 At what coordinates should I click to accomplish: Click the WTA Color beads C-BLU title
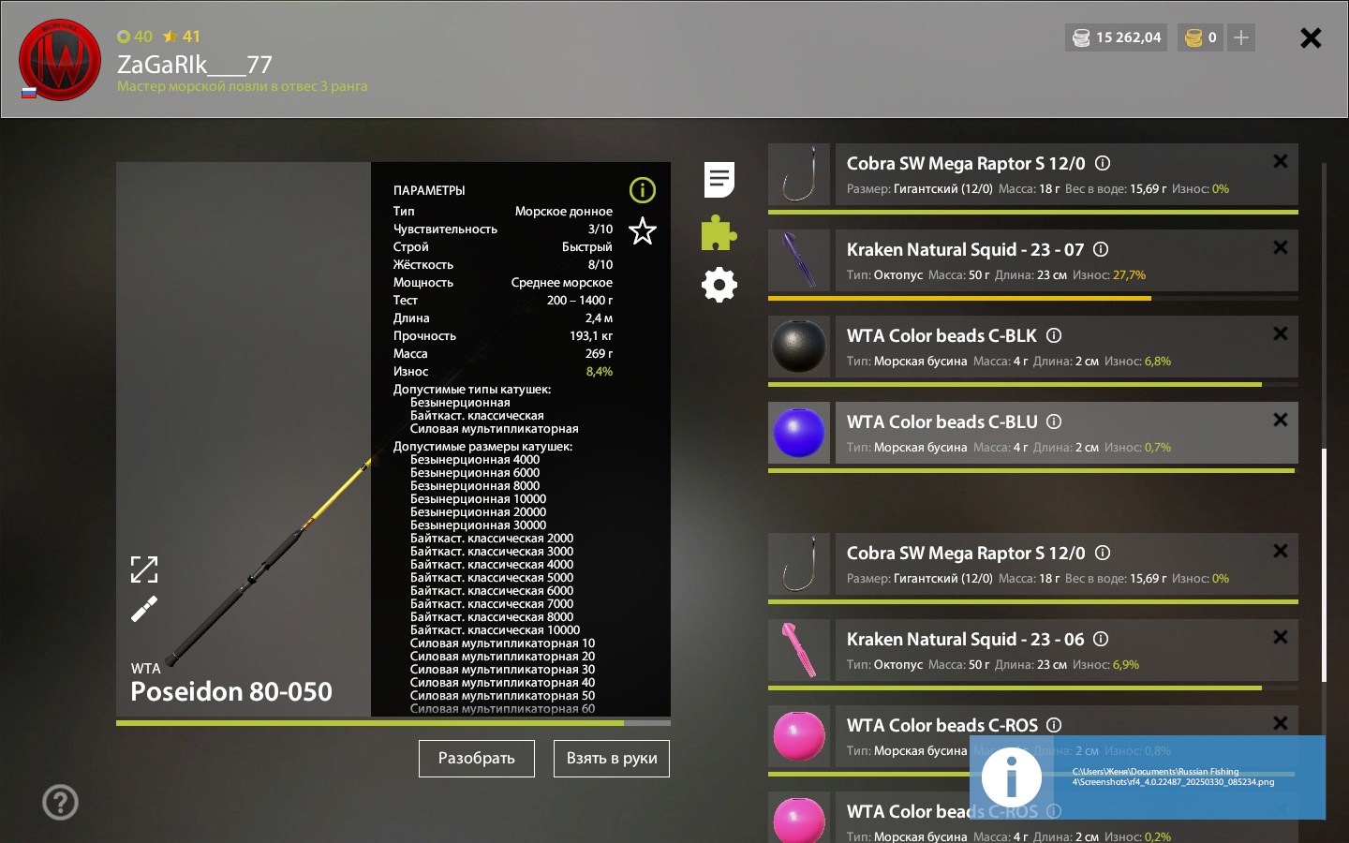[x=941, y=421]
